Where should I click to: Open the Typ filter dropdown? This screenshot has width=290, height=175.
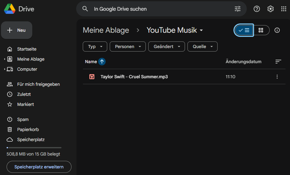tap(95, 46)
